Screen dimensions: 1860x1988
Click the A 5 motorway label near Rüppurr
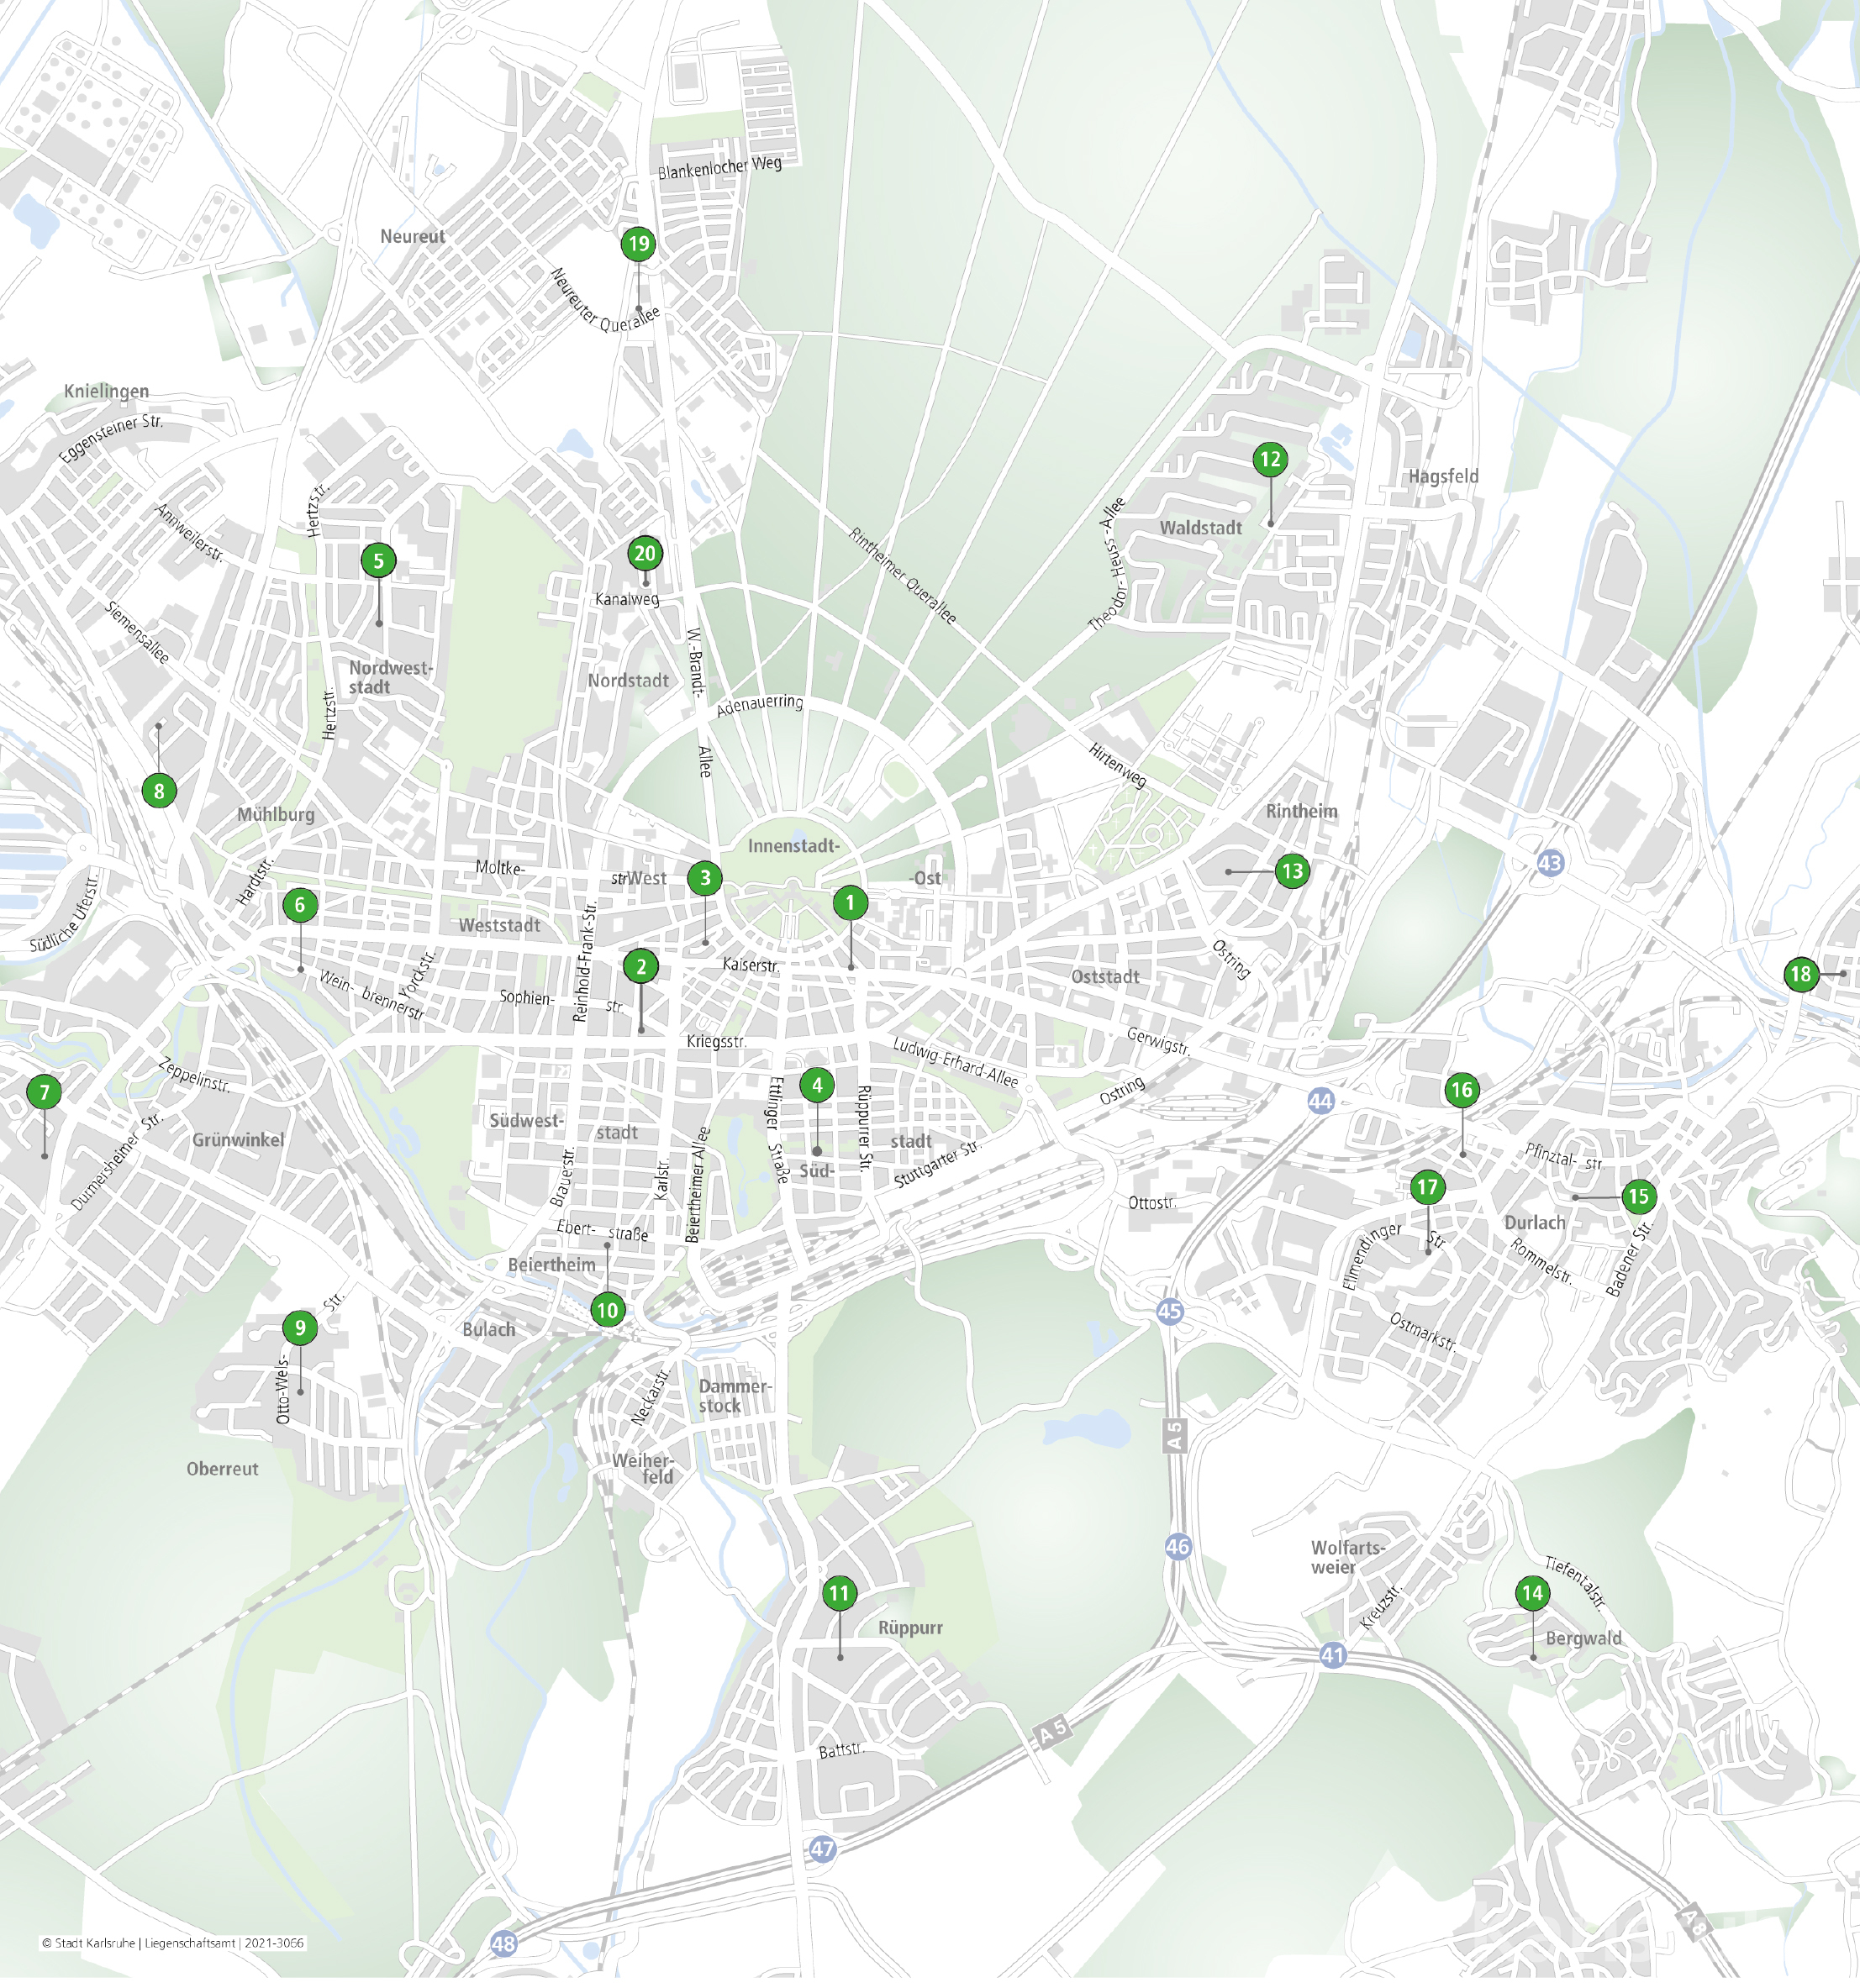coord(1051,1731)
